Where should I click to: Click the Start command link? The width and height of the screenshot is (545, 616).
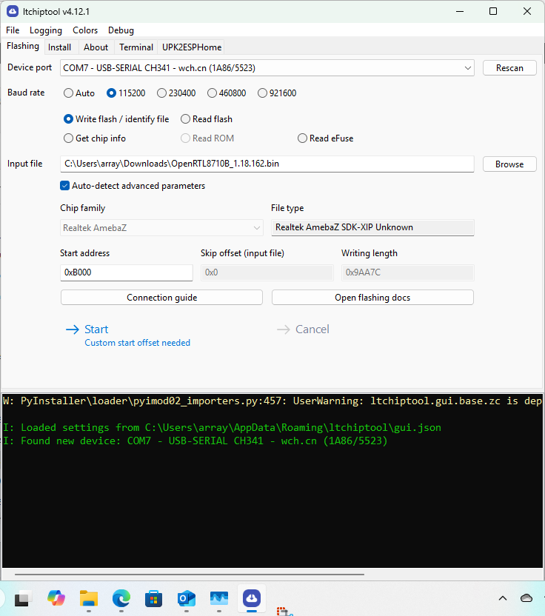(x=127, y=335)
